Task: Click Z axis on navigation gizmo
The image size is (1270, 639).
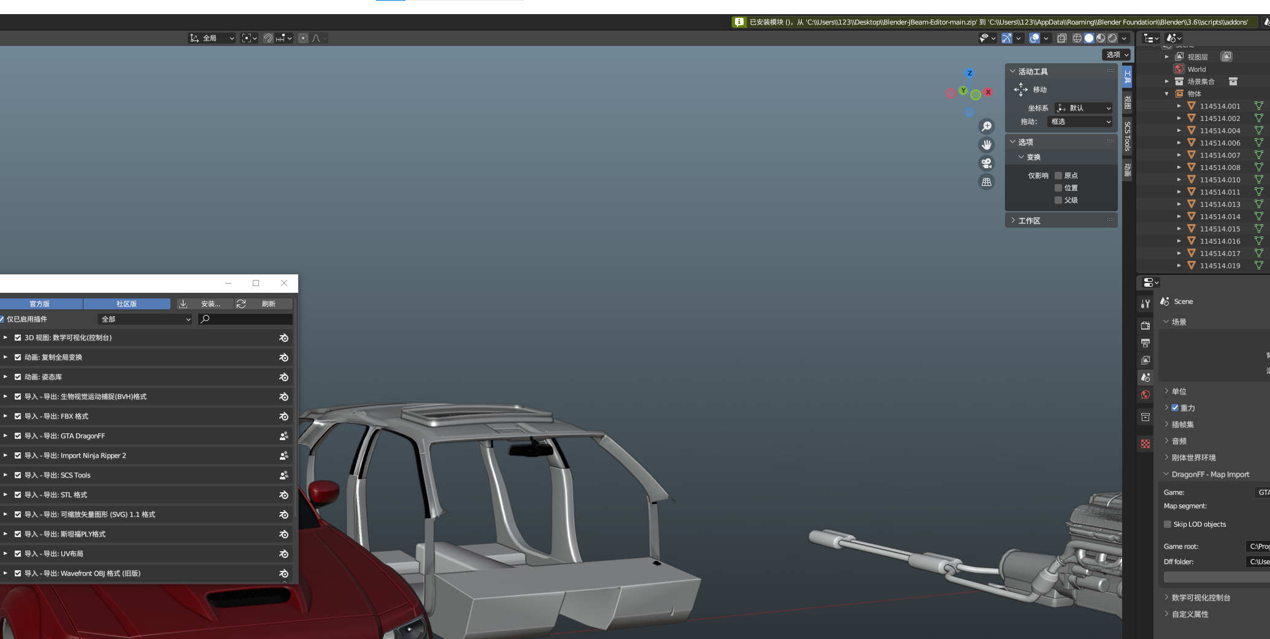Action: pyautogui.click(x=969, y=73)
